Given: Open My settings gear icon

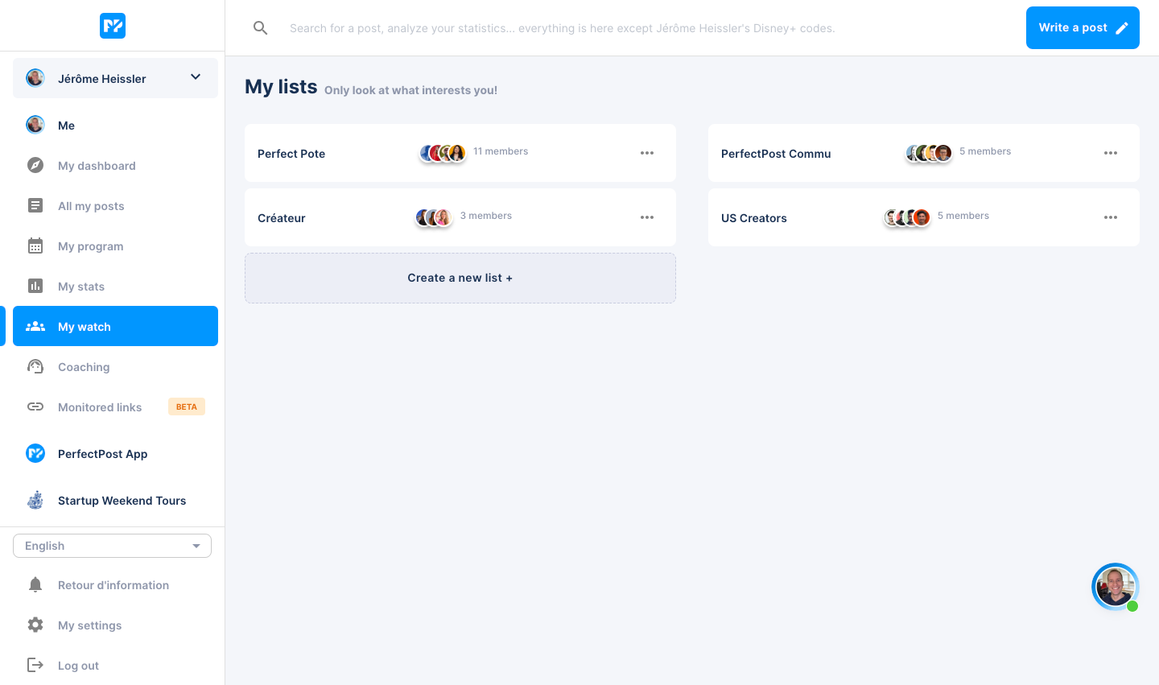Looking at the screenshot, I should pos(35,625).
